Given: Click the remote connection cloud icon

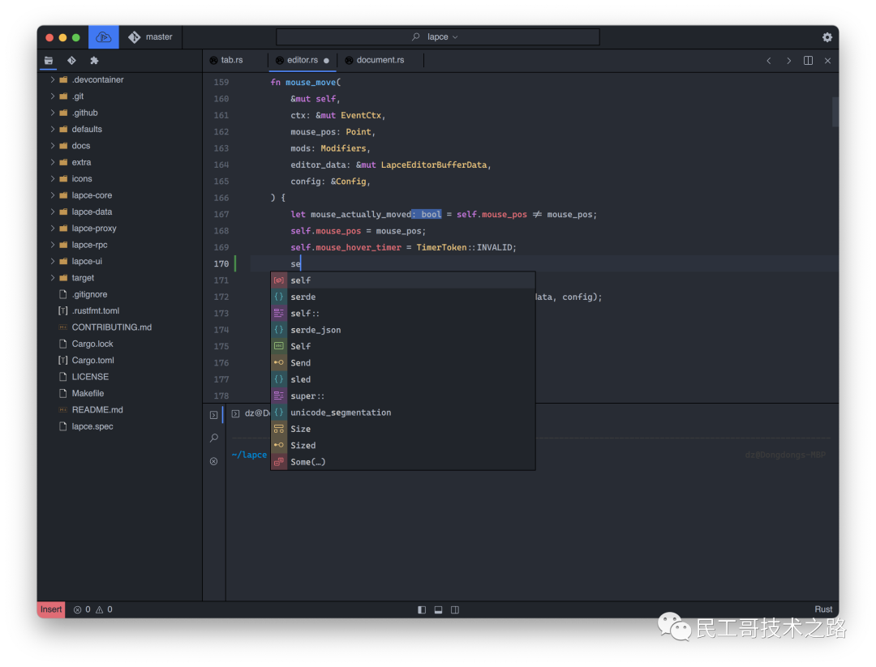Looking at the screenshot, I should pyautogui.click(x=103, y=36).
